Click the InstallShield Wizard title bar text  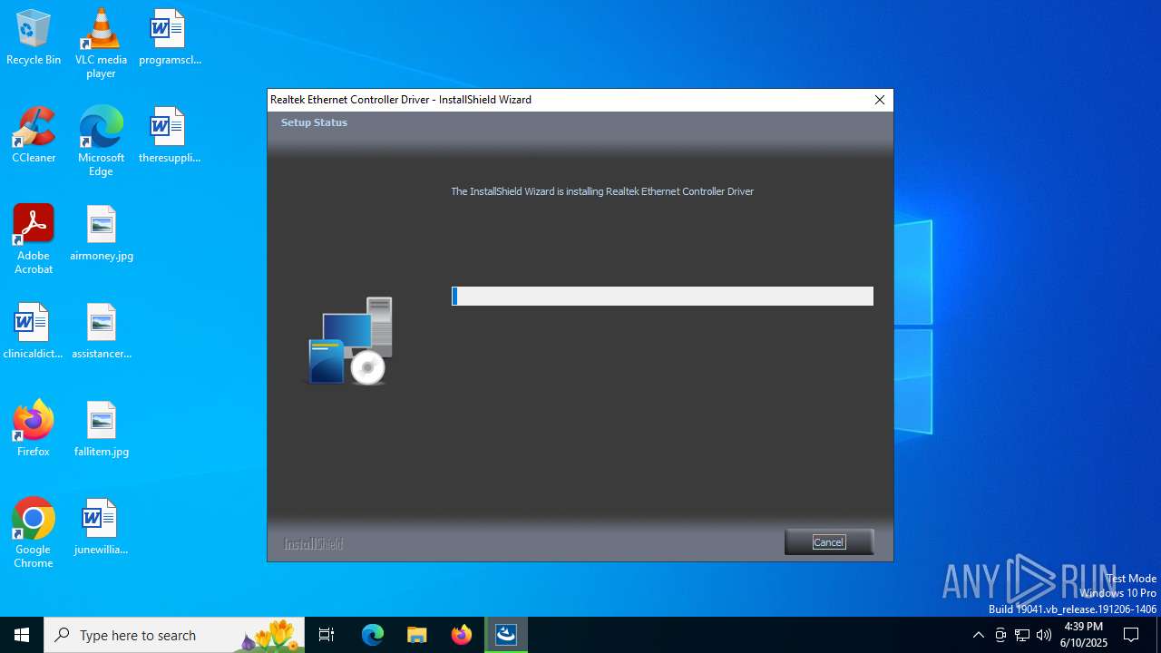tap(401, 100)
